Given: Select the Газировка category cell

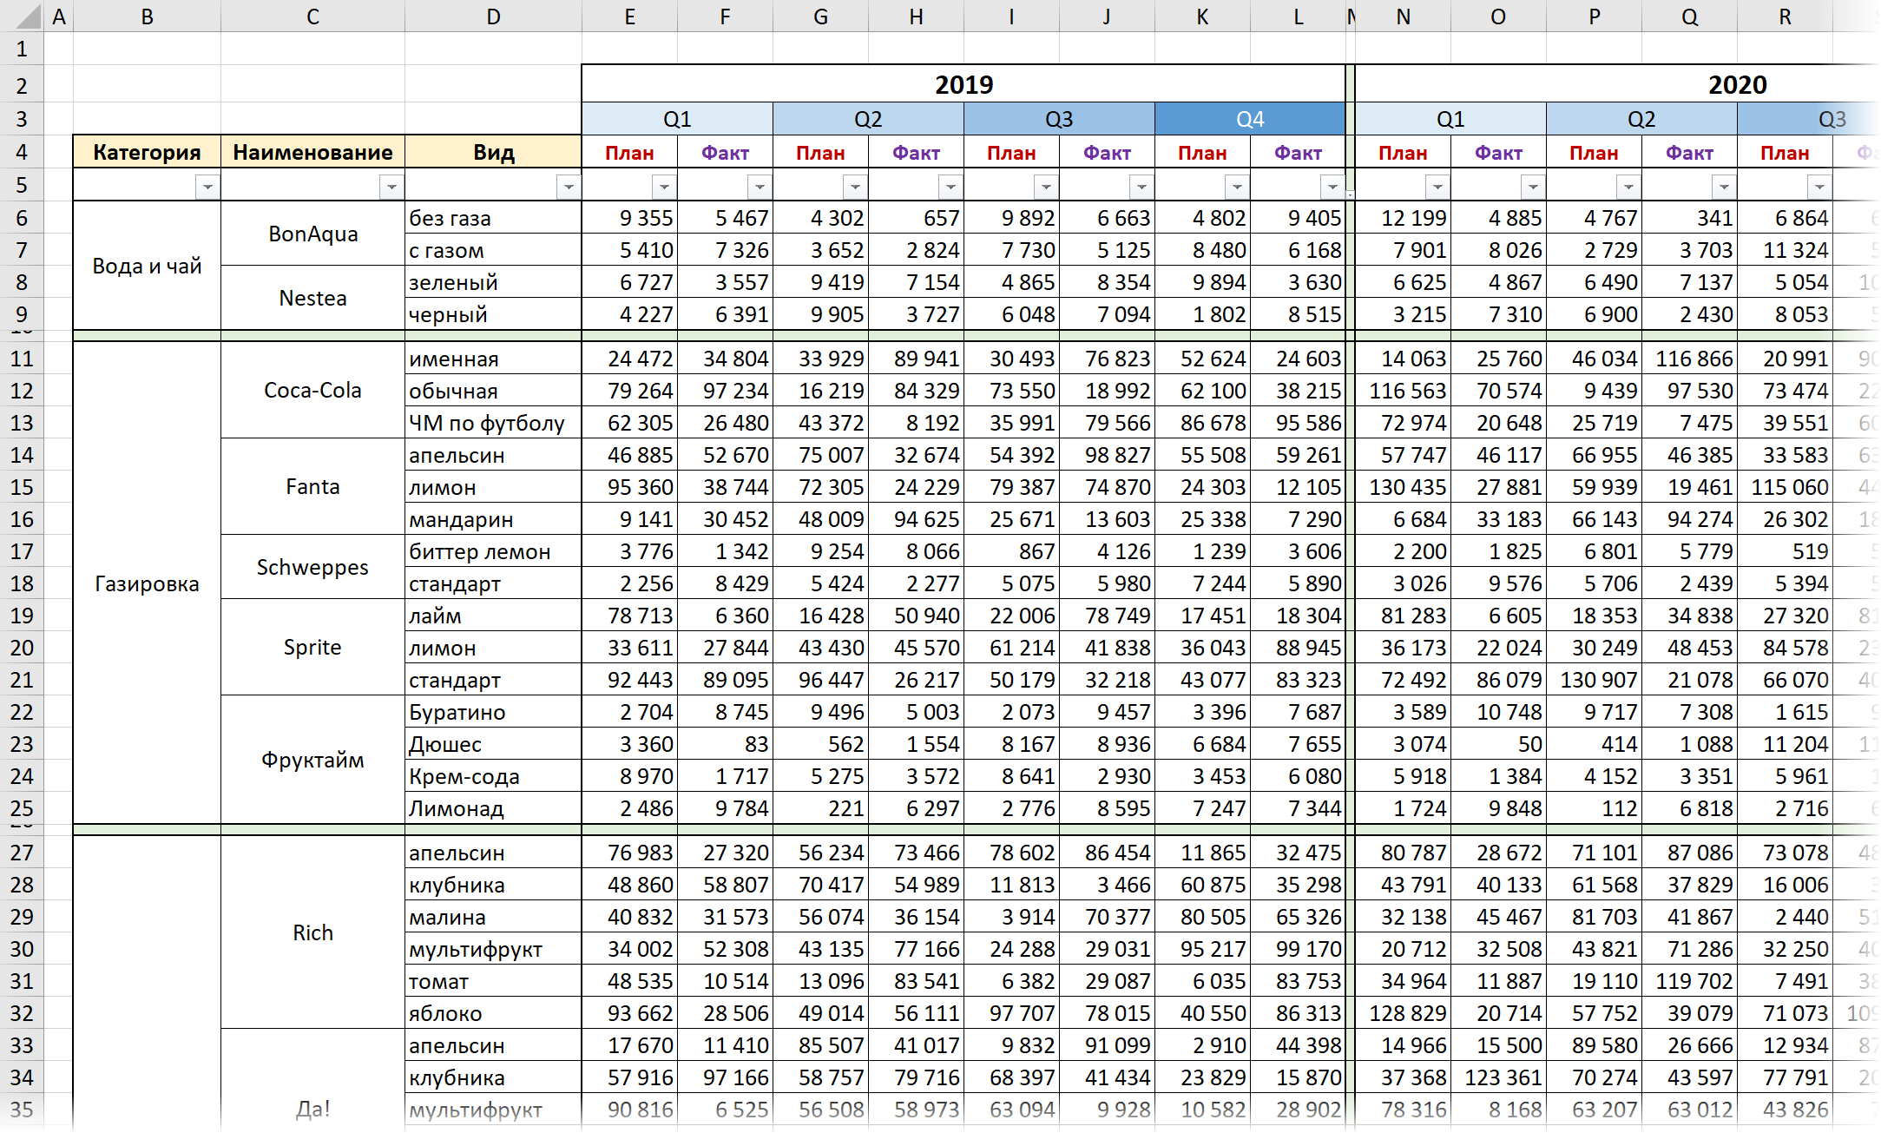Looking at the screenshot, I should 147,583.
